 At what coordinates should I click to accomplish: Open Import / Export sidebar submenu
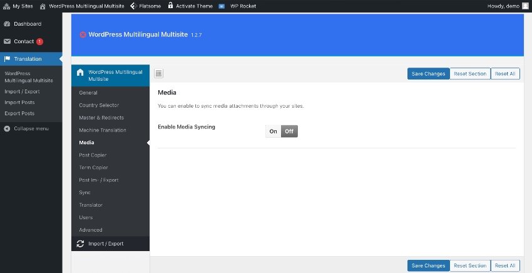point(22,91)
